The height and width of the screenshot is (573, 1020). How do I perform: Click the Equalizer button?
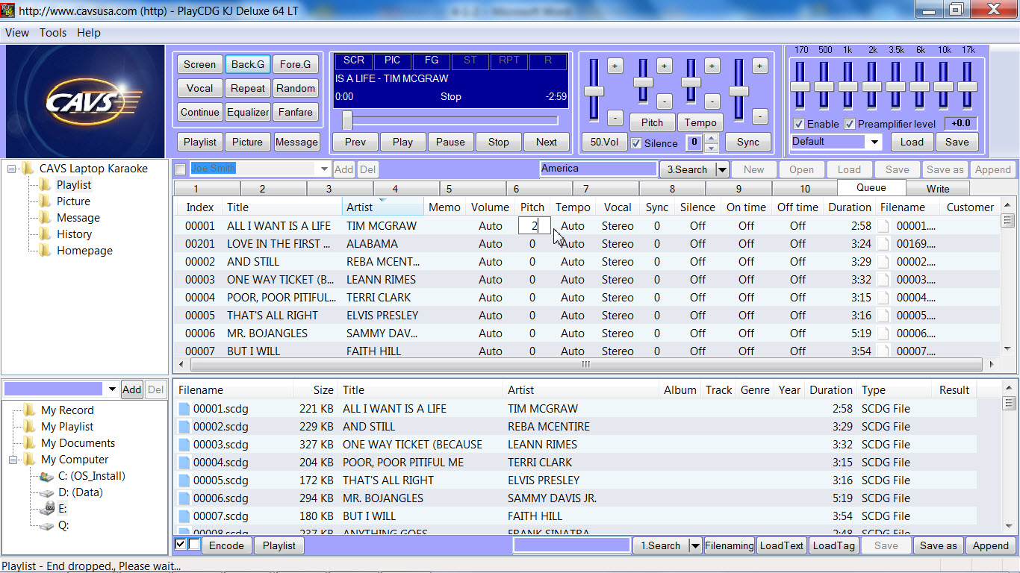[248, 113]
